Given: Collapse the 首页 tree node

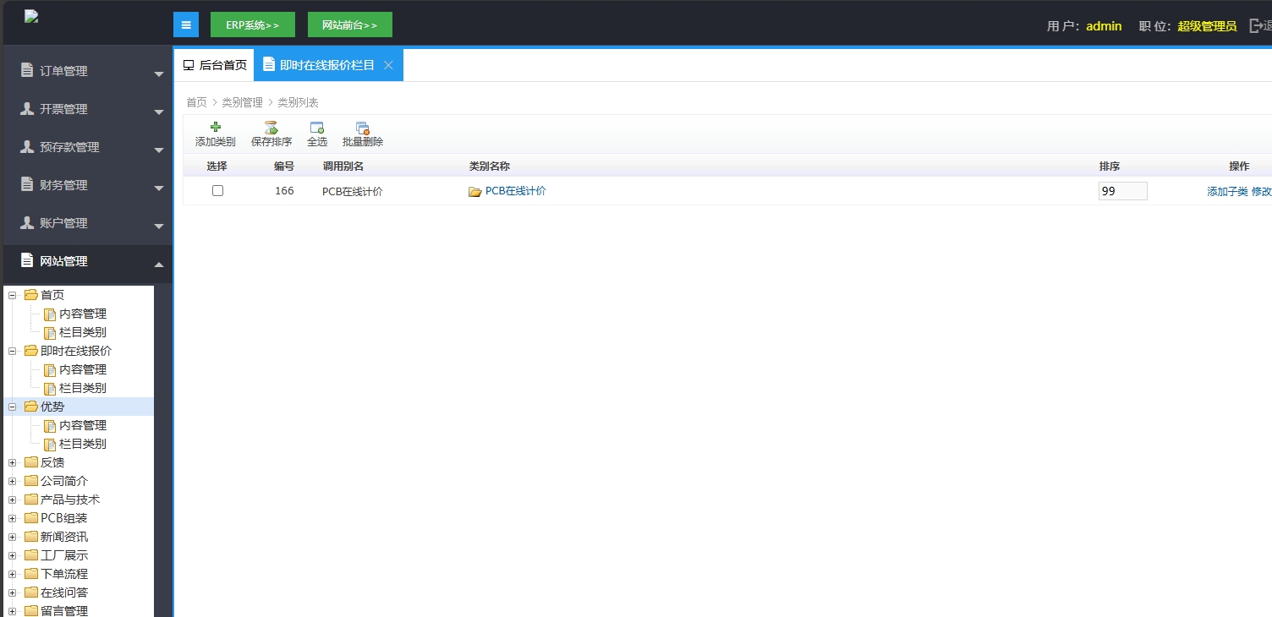Looking at the screenshot, I should coord(12,295).
